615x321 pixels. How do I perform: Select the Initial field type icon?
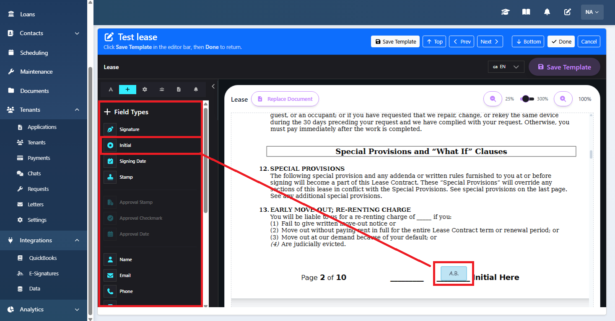pyautogui.click(x=110, y=145)
